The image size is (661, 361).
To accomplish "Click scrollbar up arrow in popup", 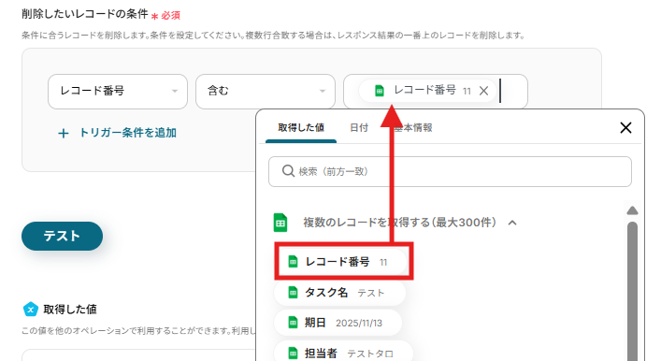I will [632, 210].
